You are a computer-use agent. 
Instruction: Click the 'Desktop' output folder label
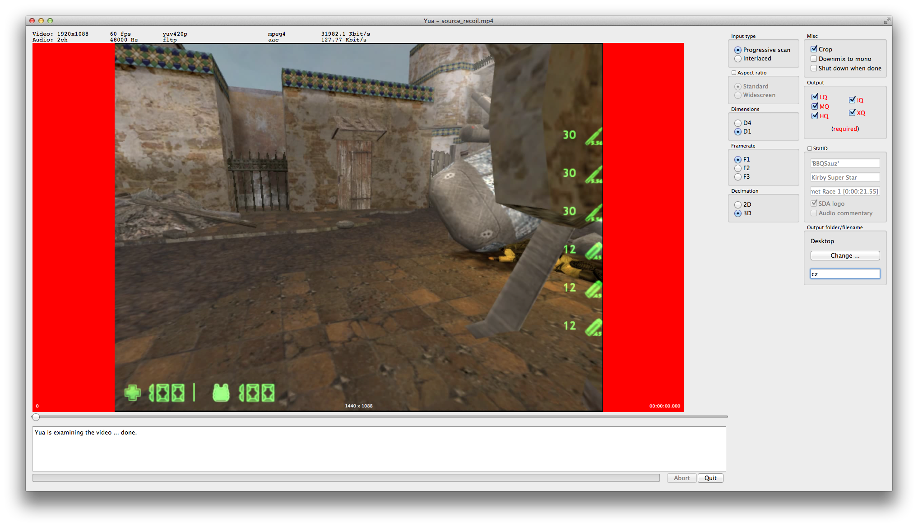tap(822, 241)
